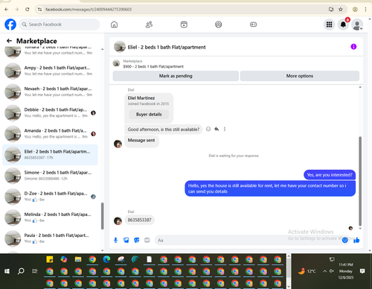
Task: Open the '$900 - 2 beds 1 bath' listing link
Action: pos(153,66)
